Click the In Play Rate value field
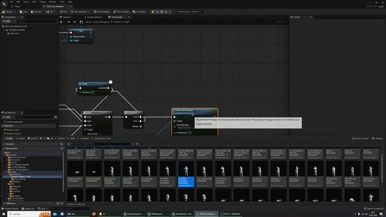 189,133
